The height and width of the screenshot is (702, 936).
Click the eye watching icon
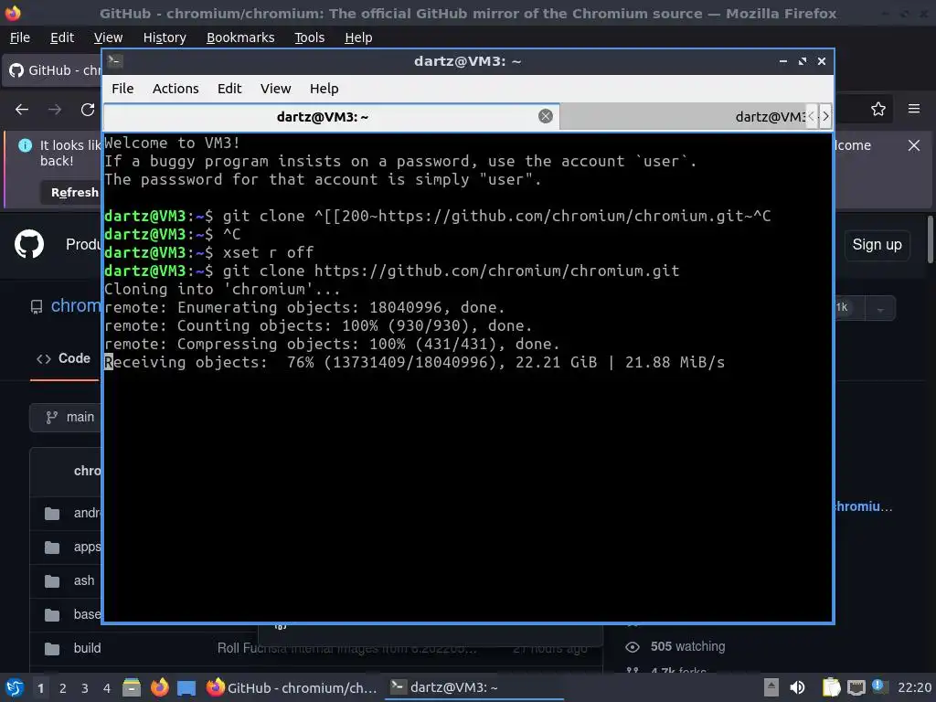(x=633, y=647)
